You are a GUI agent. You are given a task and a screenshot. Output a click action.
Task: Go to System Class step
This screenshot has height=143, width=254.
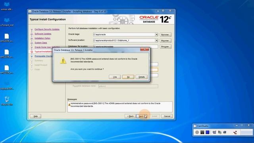[40, 43]
